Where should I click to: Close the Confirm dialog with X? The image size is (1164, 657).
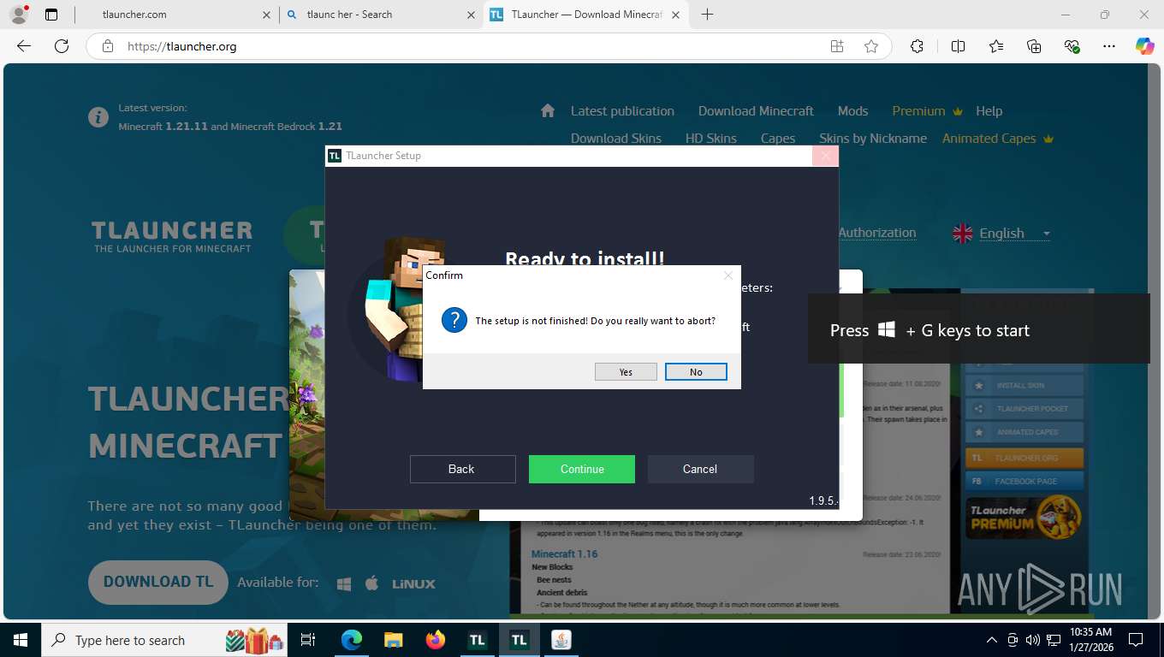(728, 275)
